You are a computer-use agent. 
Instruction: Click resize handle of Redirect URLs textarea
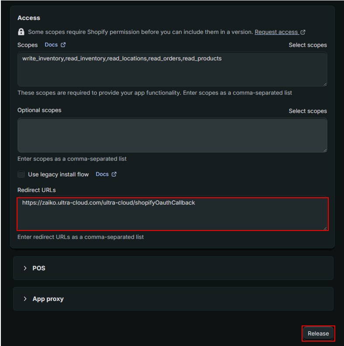click(324, 227)
